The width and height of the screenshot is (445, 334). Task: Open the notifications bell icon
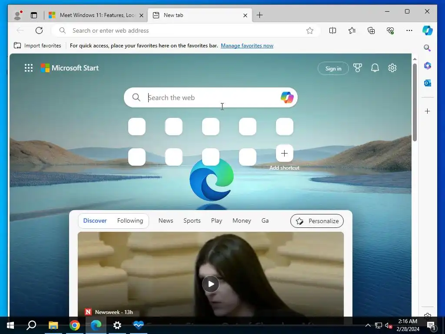click(x=375, y=68)
